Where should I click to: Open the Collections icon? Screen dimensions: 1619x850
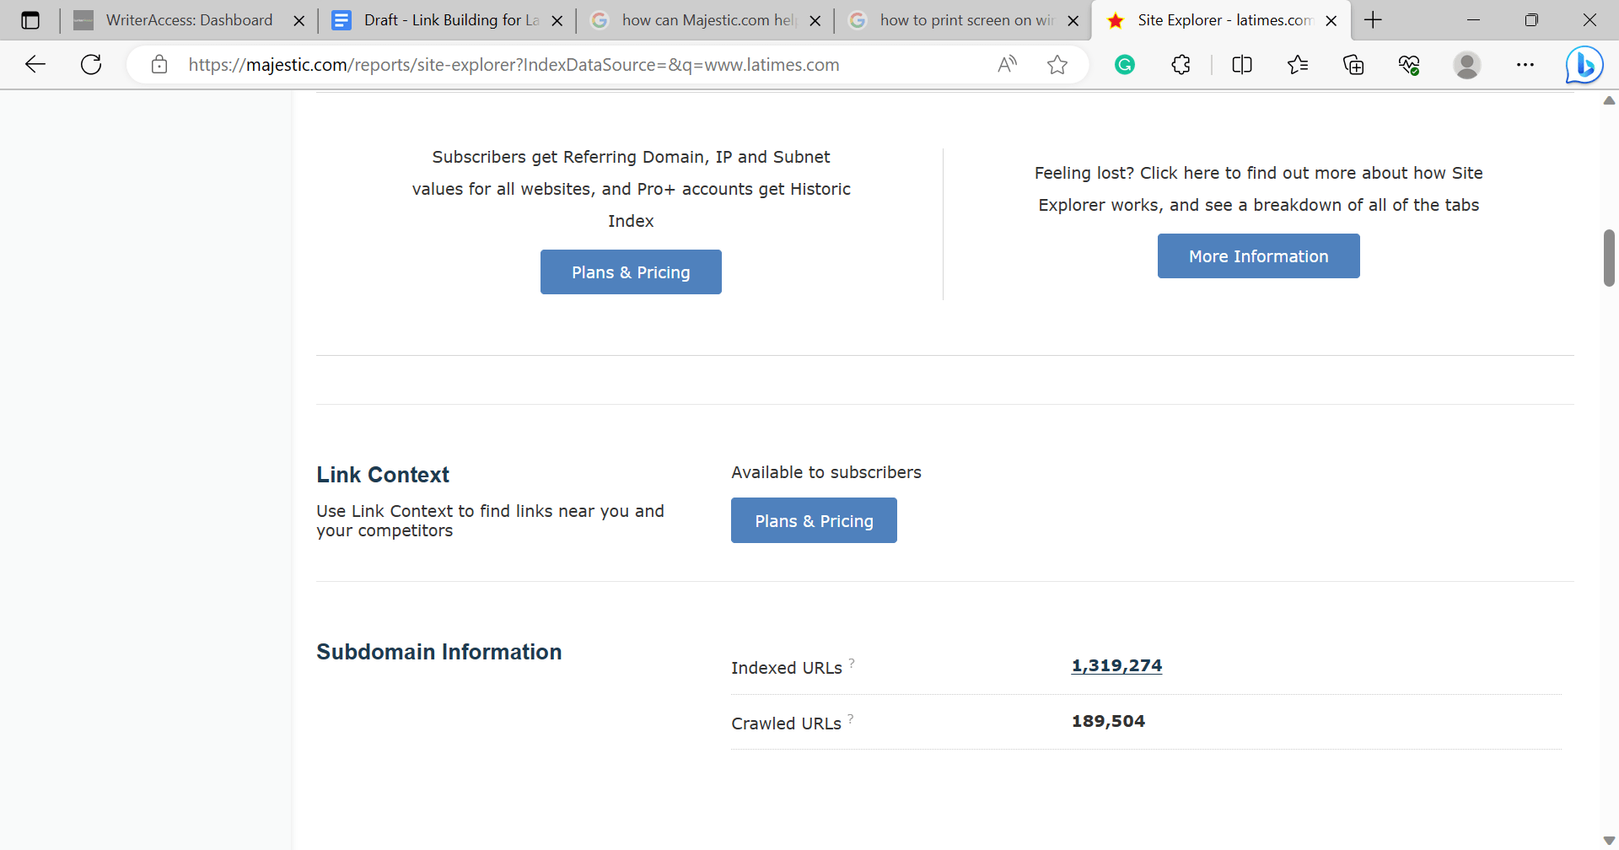pyautogui.click(x=1353, y=64)
